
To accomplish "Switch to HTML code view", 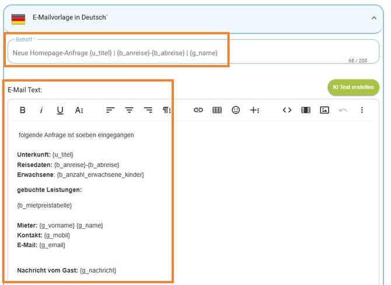I will [x=287, y=110].
